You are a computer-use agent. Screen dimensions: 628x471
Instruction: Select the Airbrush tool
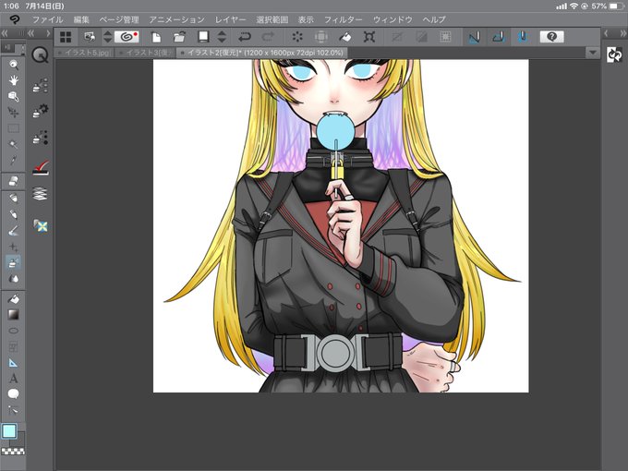(14, 231)
